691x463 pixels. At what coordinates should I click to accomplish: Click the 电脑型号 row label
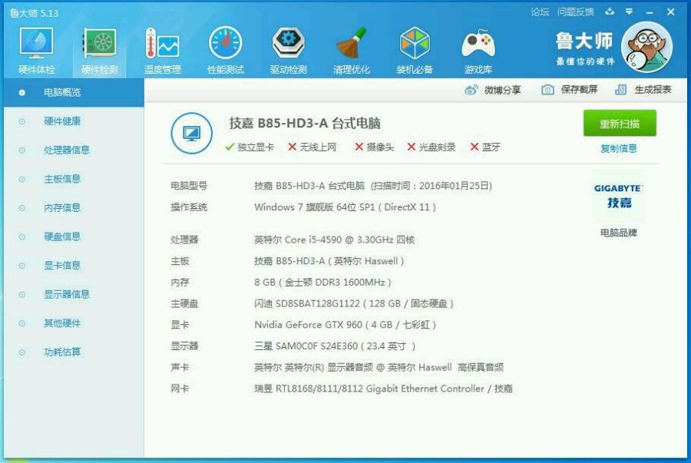[x=189, y=186]
